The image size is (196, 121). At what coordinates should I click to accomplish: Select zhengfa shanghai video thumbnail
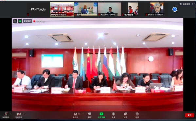62,9
